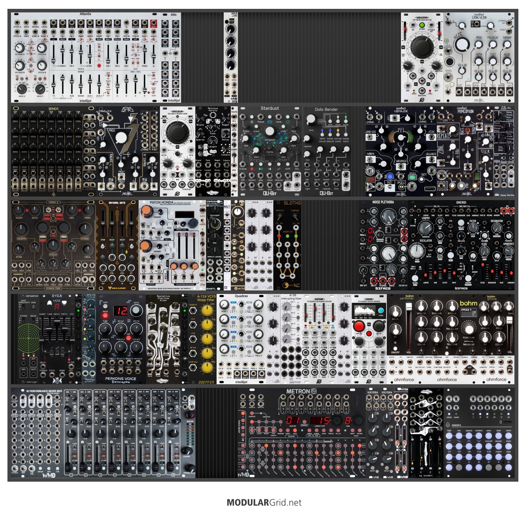This screenshot has height=510, width=529.
Task: Click the METRON sequencer title
Action: 298,391
